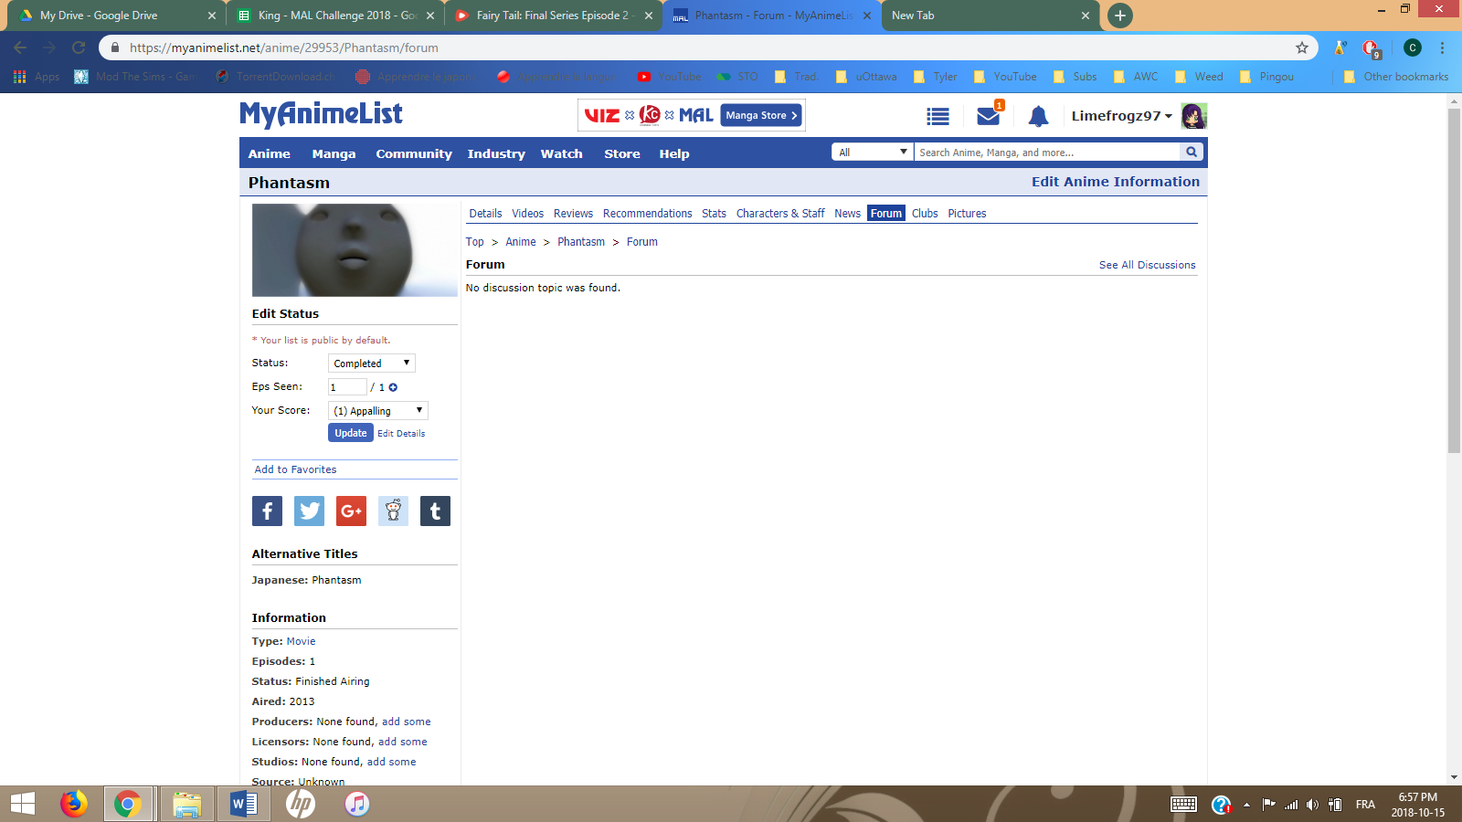Screen dimensions: 1462x822
Task: Share via Google Plus icon
Action: click(351, 511)
